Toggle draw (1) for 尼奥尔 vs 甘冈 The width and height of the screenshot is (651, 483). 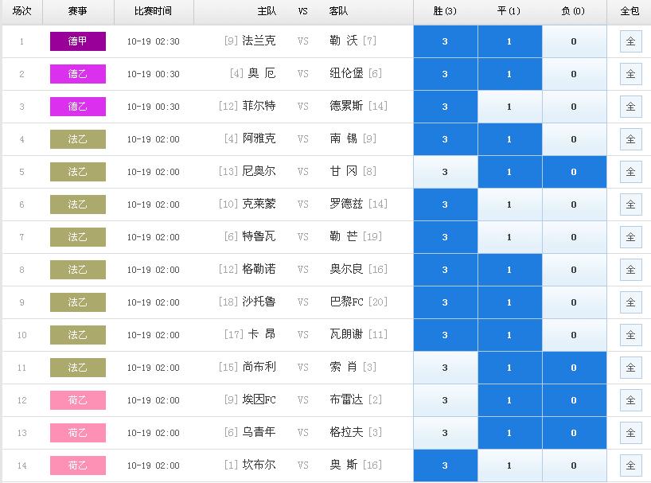[510, 172]
